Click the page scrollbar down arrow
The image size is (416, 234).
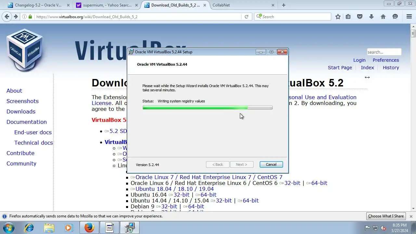coord(413,208)
